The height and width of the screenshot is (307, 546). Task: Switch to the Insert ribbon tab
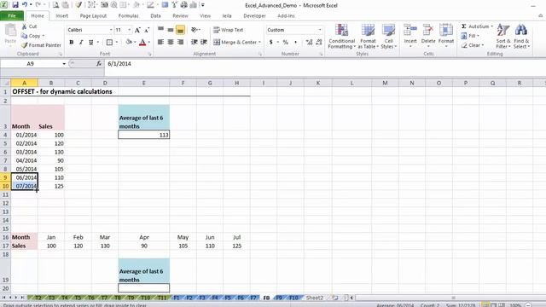point(62,15)
